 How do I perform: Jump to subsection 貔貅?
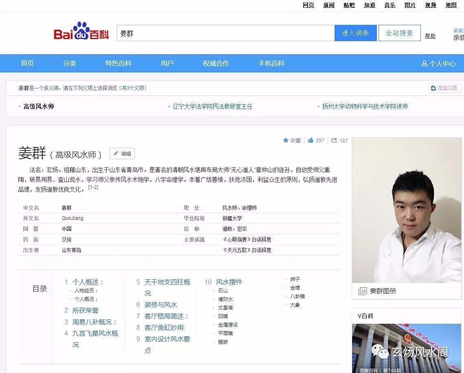tap(223, 342)
